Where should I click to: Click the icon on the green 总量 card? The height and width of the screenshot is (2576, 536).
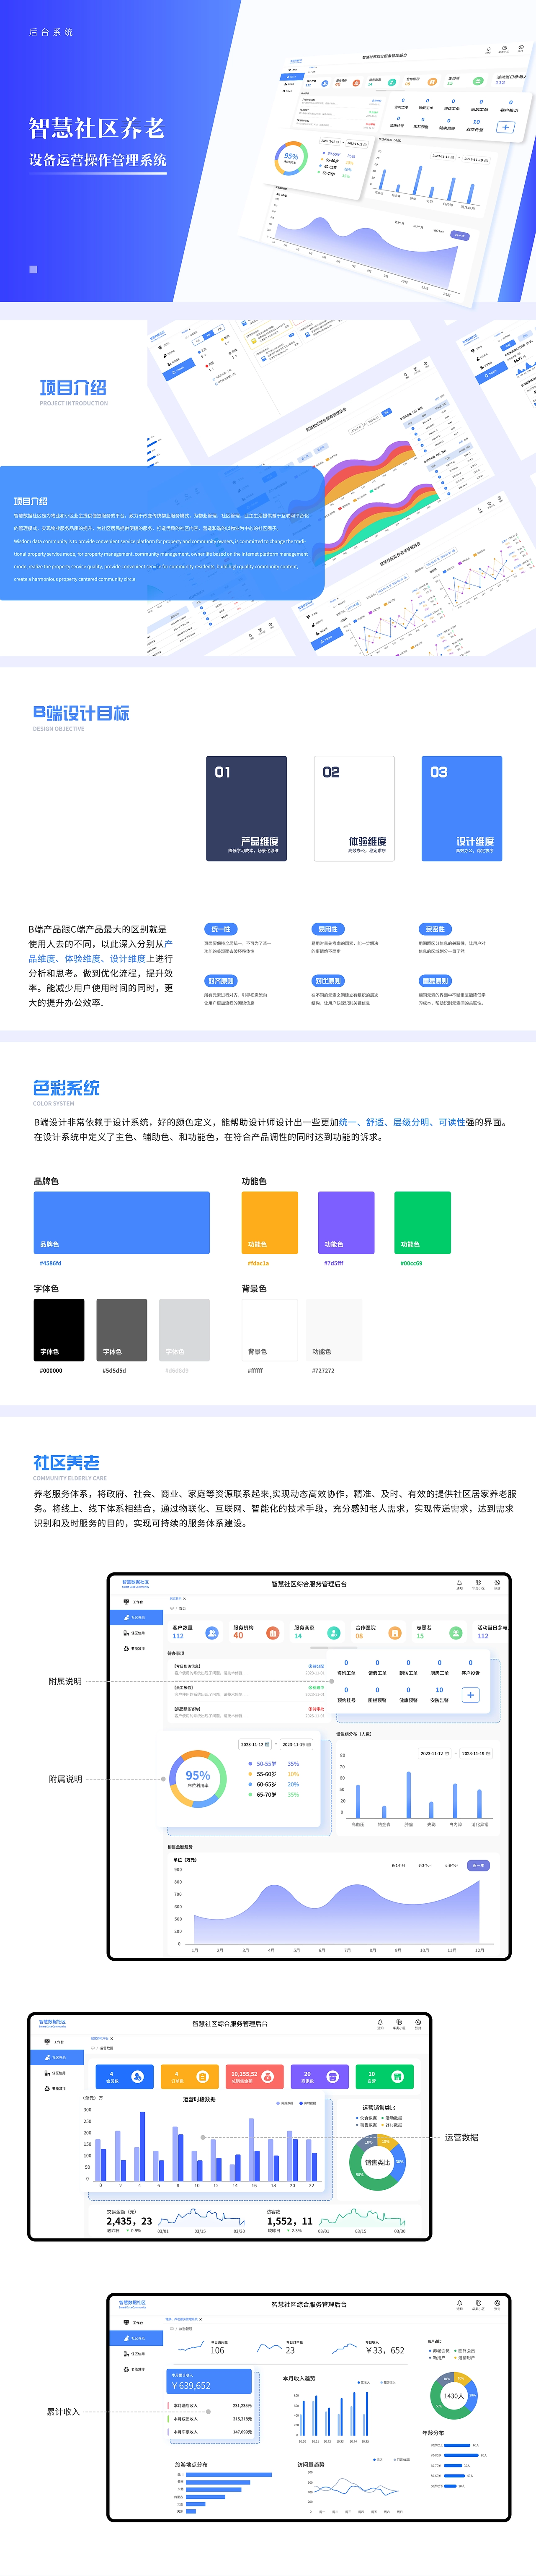(x=397, y=2077)
